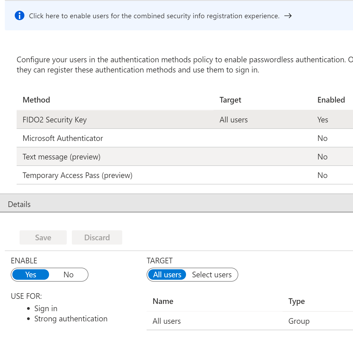Click the blue info icon in banner
The image size is (353, 338).
click(x=20, y=16)
